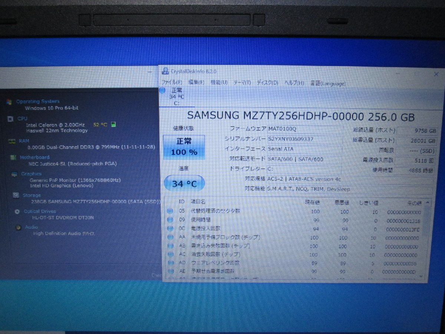445x334 pixels.
Task: Open the CPU section link in Speccy
Action: (x=22, y=119)
